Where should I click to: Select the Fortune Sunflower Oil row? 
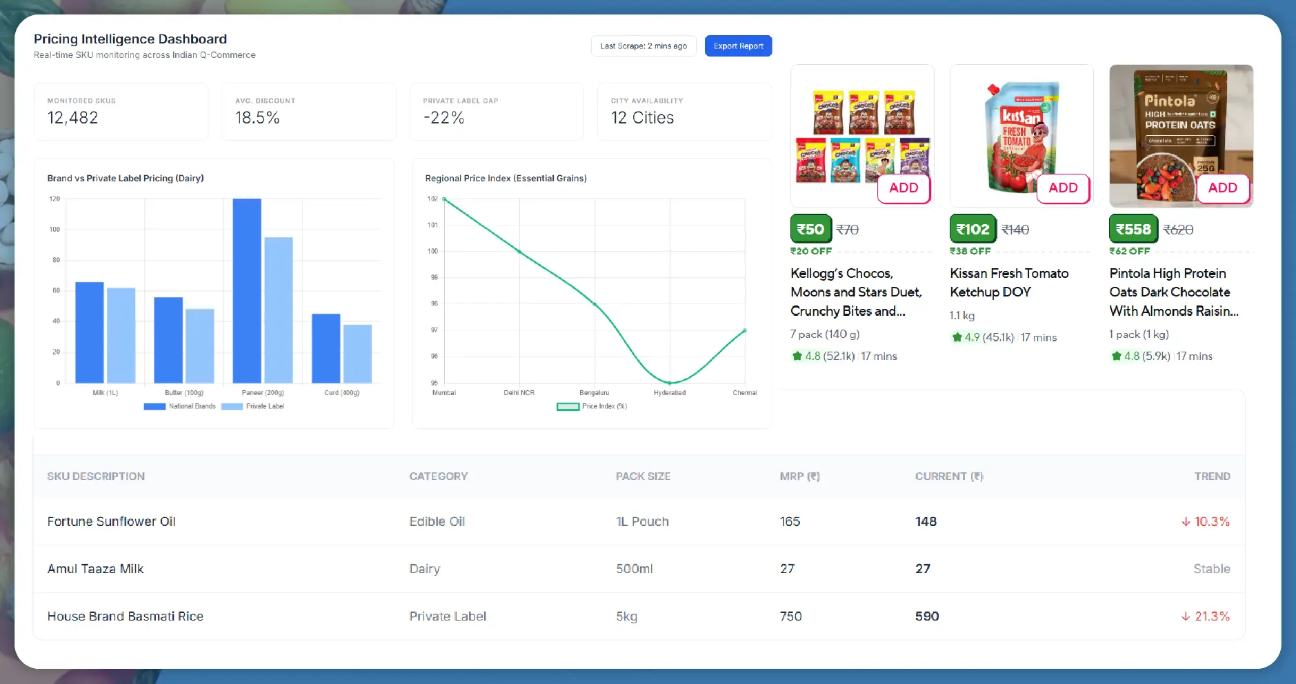(x=111, y=522)
